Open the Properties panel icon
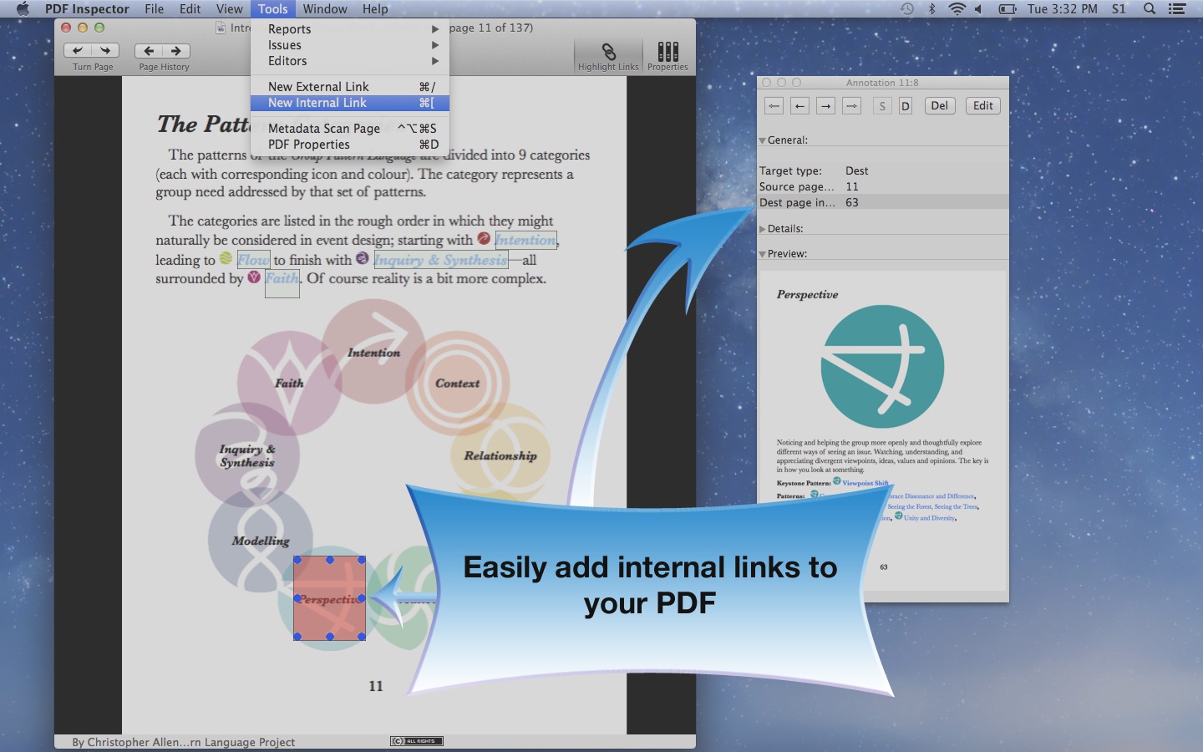The height and width of the screenshot is (752, 1203). pos(667,52)
